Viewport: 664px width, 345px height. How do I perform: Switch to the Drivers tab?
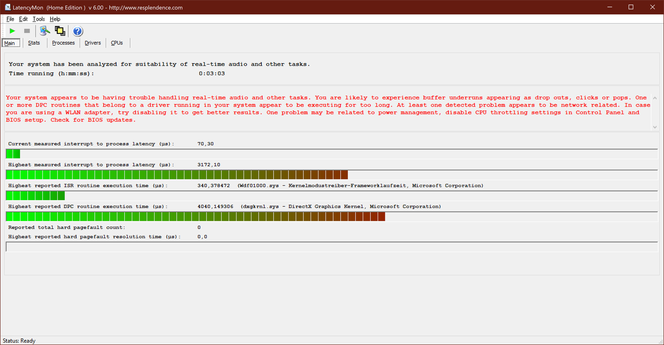[x=93, y=43]
